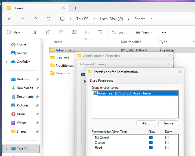195x156 pixels.
Task: Select the Reception folder
Action: (x=60, y=73)
